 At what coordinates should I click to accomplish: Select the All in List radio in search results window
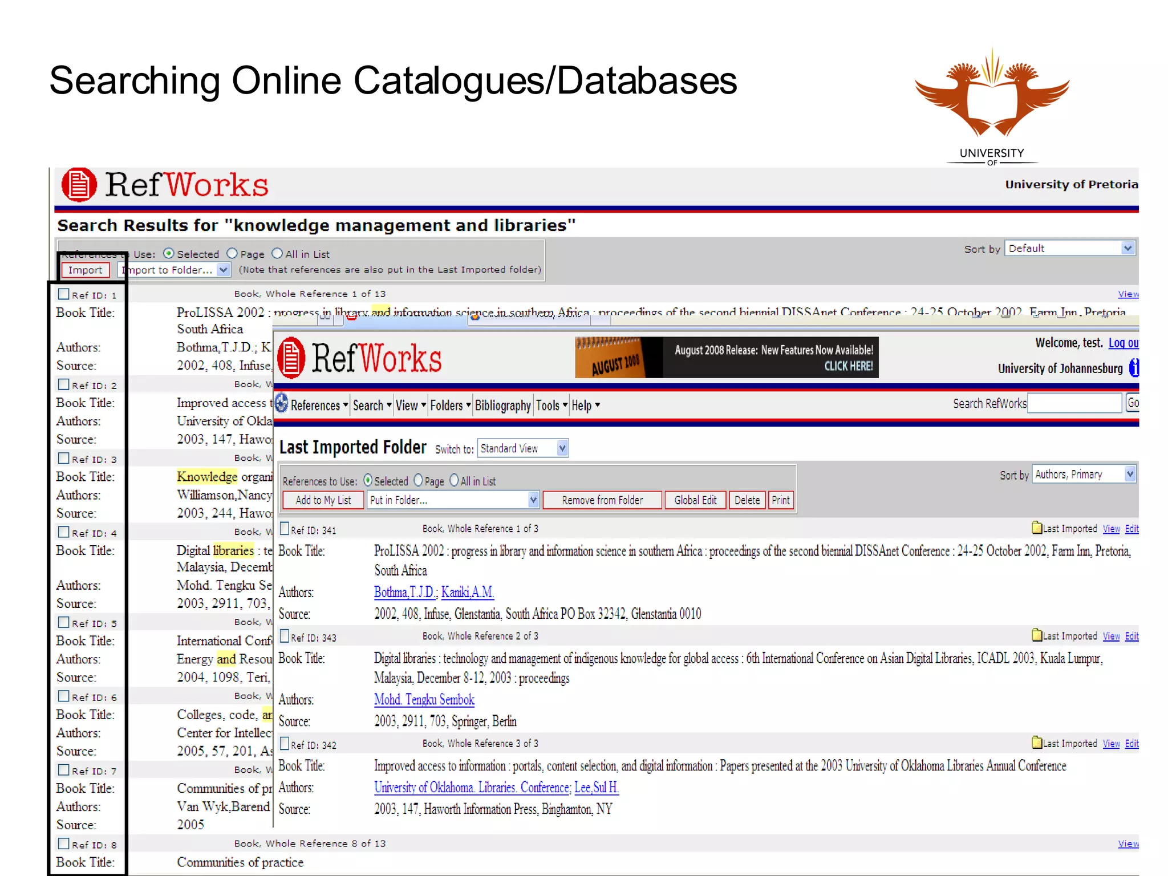click(277, 253)
